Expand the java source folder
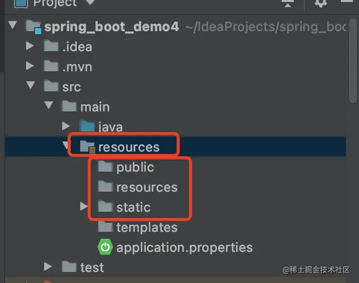The image size is (359, 283). 66,126
